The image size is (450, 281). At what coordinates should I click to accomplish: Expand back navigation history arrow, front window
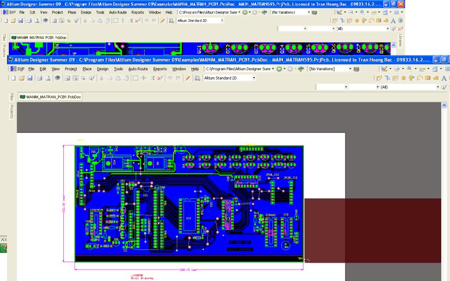[284, 69]
